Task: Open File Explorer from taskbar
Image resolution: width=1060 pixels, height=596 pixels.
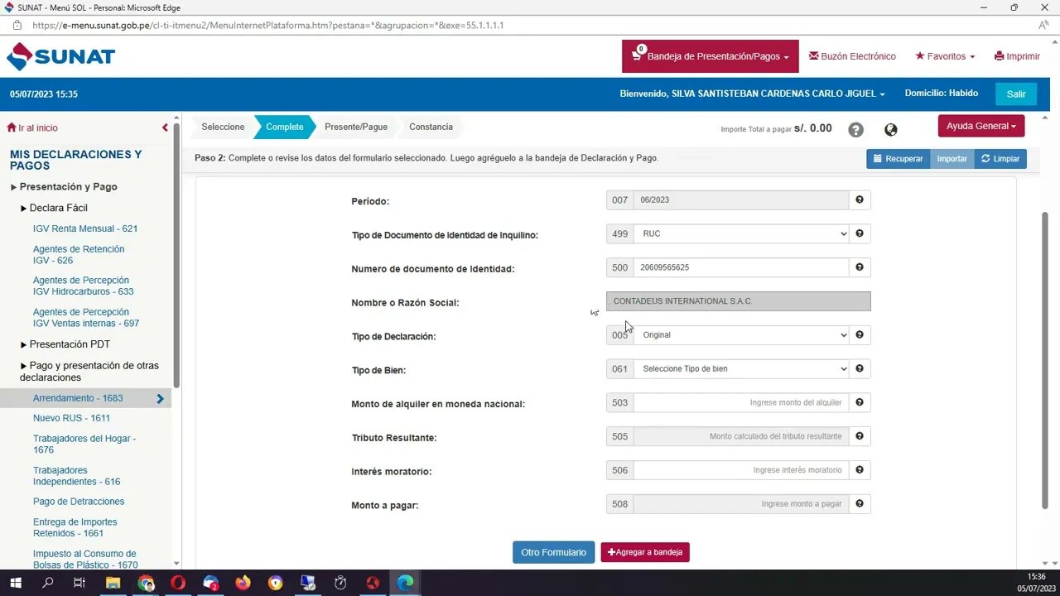Action: tap(113, 583)
